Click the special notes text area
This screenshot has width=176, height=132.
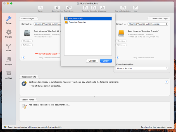point(95,112)
